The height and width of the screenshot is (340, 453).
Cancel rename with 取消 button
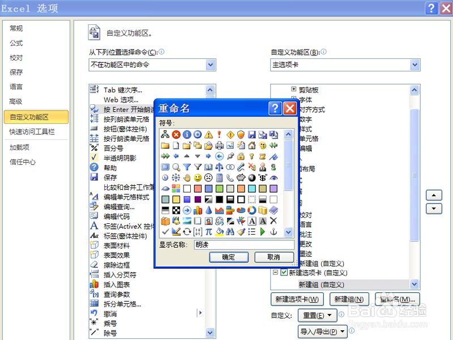273,257
